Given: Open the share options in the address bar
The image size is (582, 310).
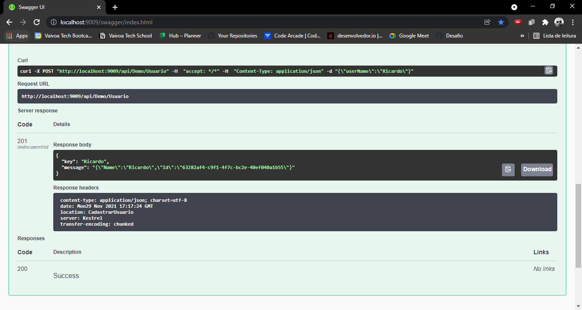Looking at the screenshot, I should pos(487,22).
